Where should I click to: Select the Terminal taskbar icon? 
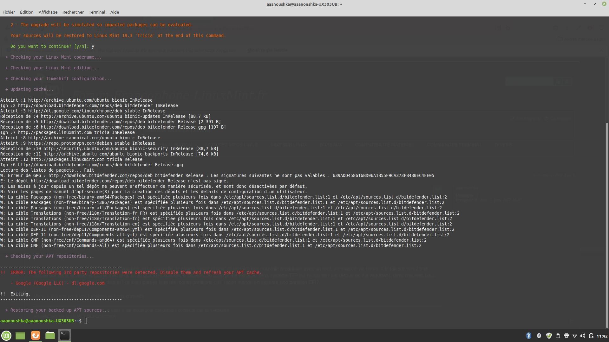(65, 336)
